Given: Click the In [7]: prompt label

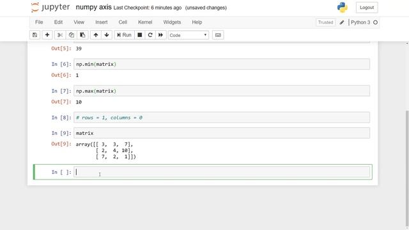Looking at the screenshot, I should 61,91.
